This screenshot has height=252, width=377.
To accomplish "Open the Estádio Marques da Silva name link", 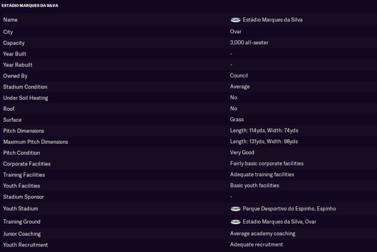I will click(272, 20).
